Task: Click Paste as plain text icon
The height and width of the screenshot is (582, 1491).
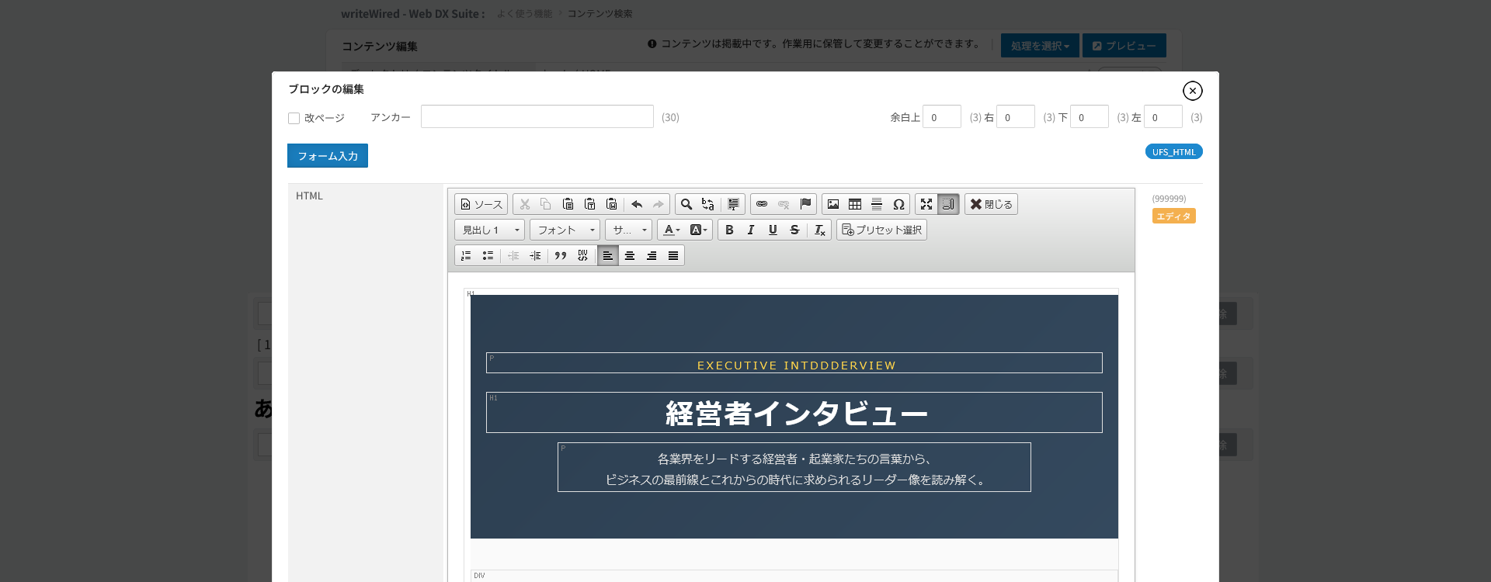Action: coord(589,204)
